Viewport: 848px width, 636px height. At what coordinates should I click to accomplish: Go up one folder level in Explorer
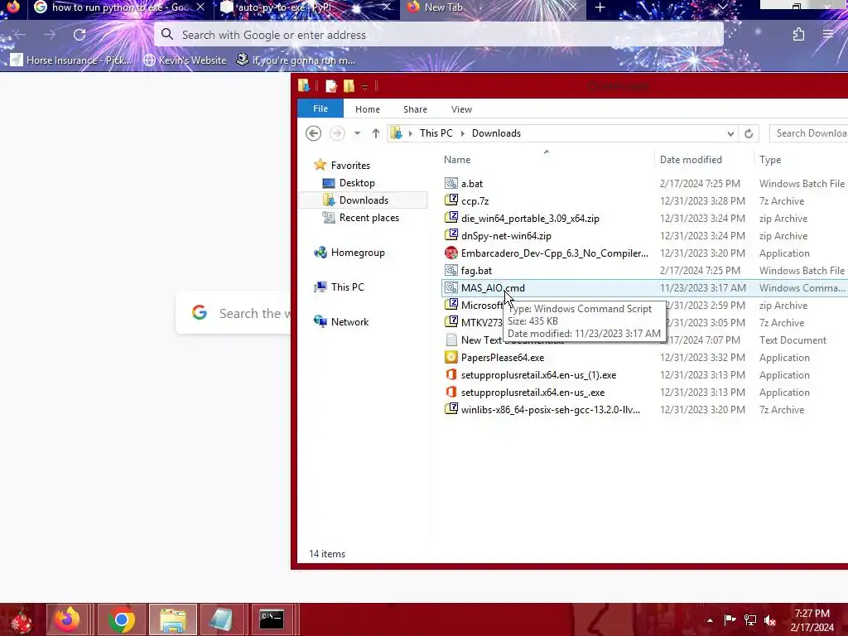(376, 133)
